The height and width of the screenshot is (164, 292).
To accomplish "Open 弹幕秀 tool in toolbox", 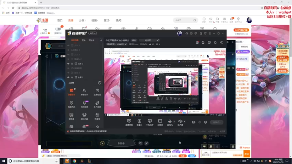I will click(97, 117).
